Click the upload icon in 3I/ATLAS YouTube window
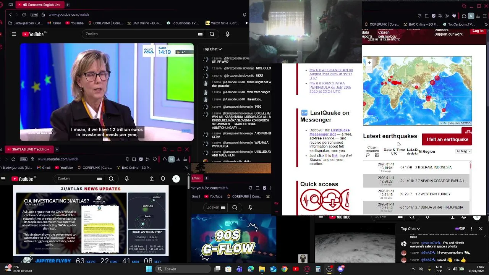The image size is (489, 275). click(152, 179)
